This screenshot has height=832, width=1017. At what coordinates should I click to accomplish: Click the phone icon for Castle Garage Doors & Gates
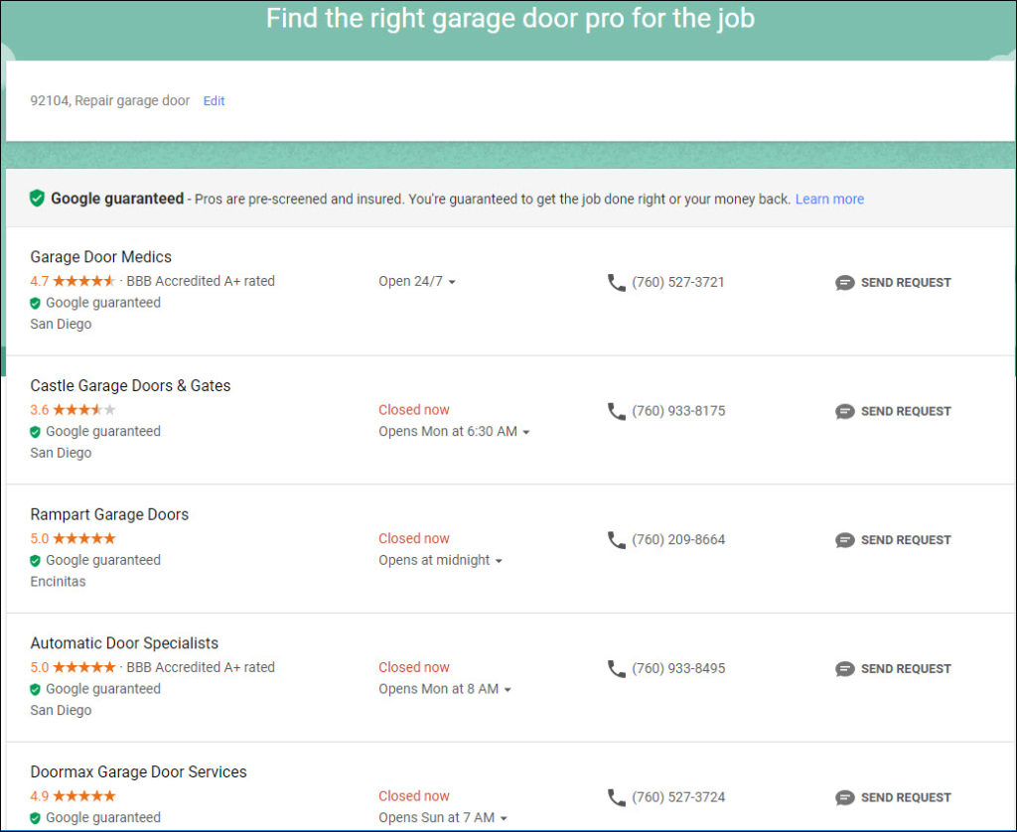click(x=616, y=411)
